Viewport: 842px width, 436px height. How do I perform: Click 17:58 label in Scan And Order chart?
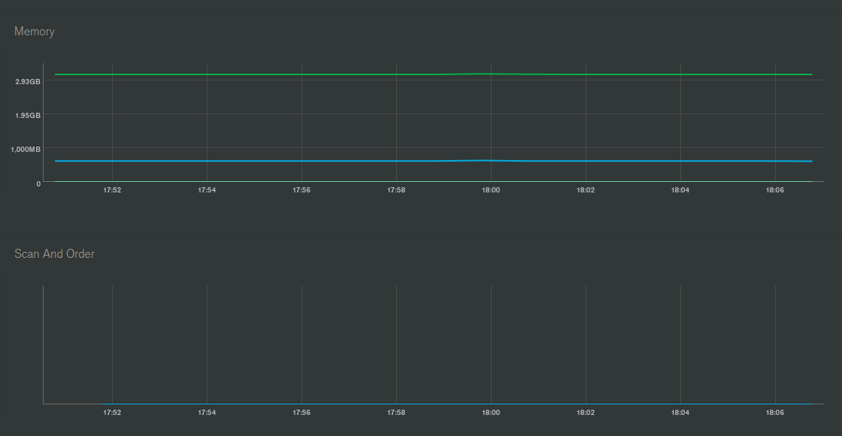[x=396, y=413]
